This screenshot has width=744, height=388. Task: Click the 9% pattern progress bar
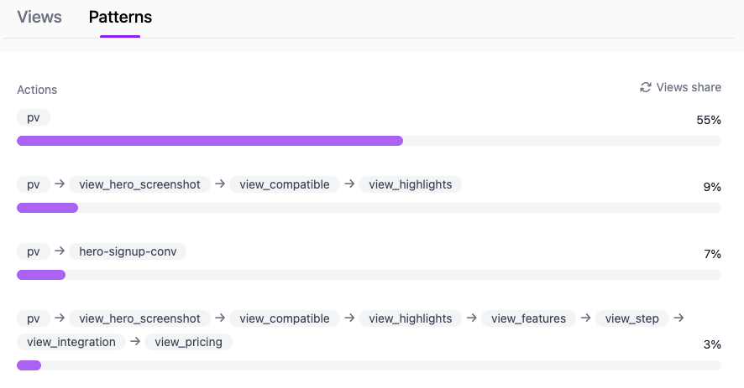click(369, 208)
